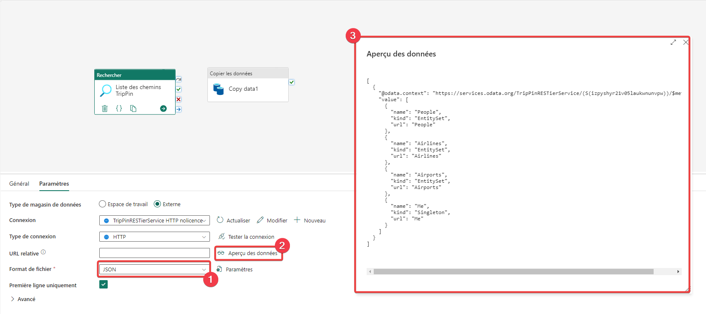Click the Copy data1 database icon

click(218, 89)
